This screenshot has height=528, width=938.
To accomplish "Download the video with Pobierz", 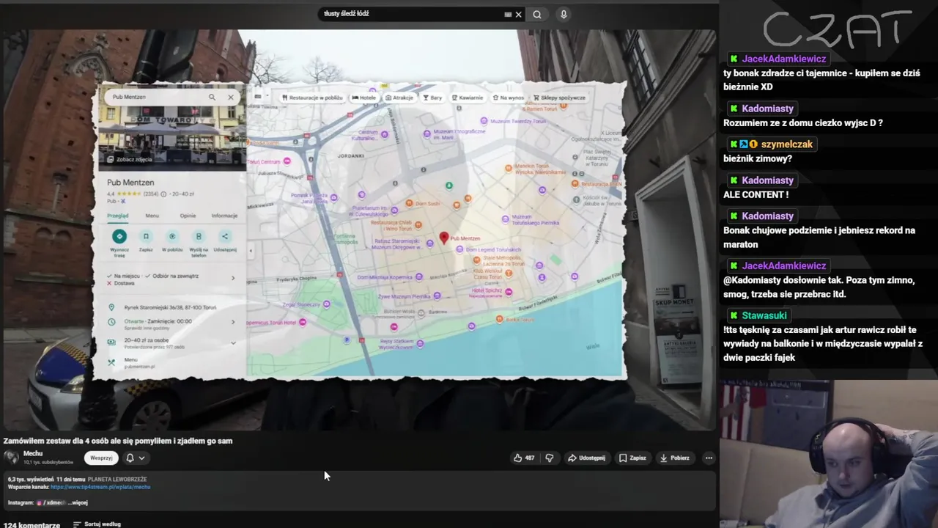I will point(674,458).
